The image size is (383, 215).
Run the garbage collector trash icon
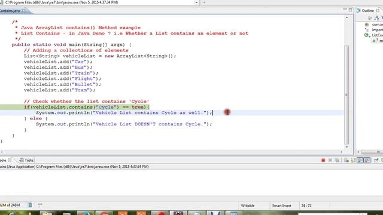point(31,205)
